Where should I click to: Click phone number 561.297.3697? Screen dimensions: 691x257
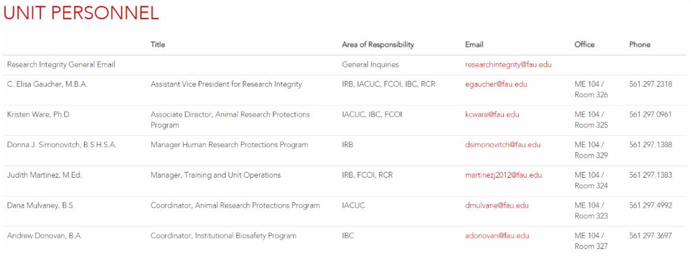pos(651,236)
